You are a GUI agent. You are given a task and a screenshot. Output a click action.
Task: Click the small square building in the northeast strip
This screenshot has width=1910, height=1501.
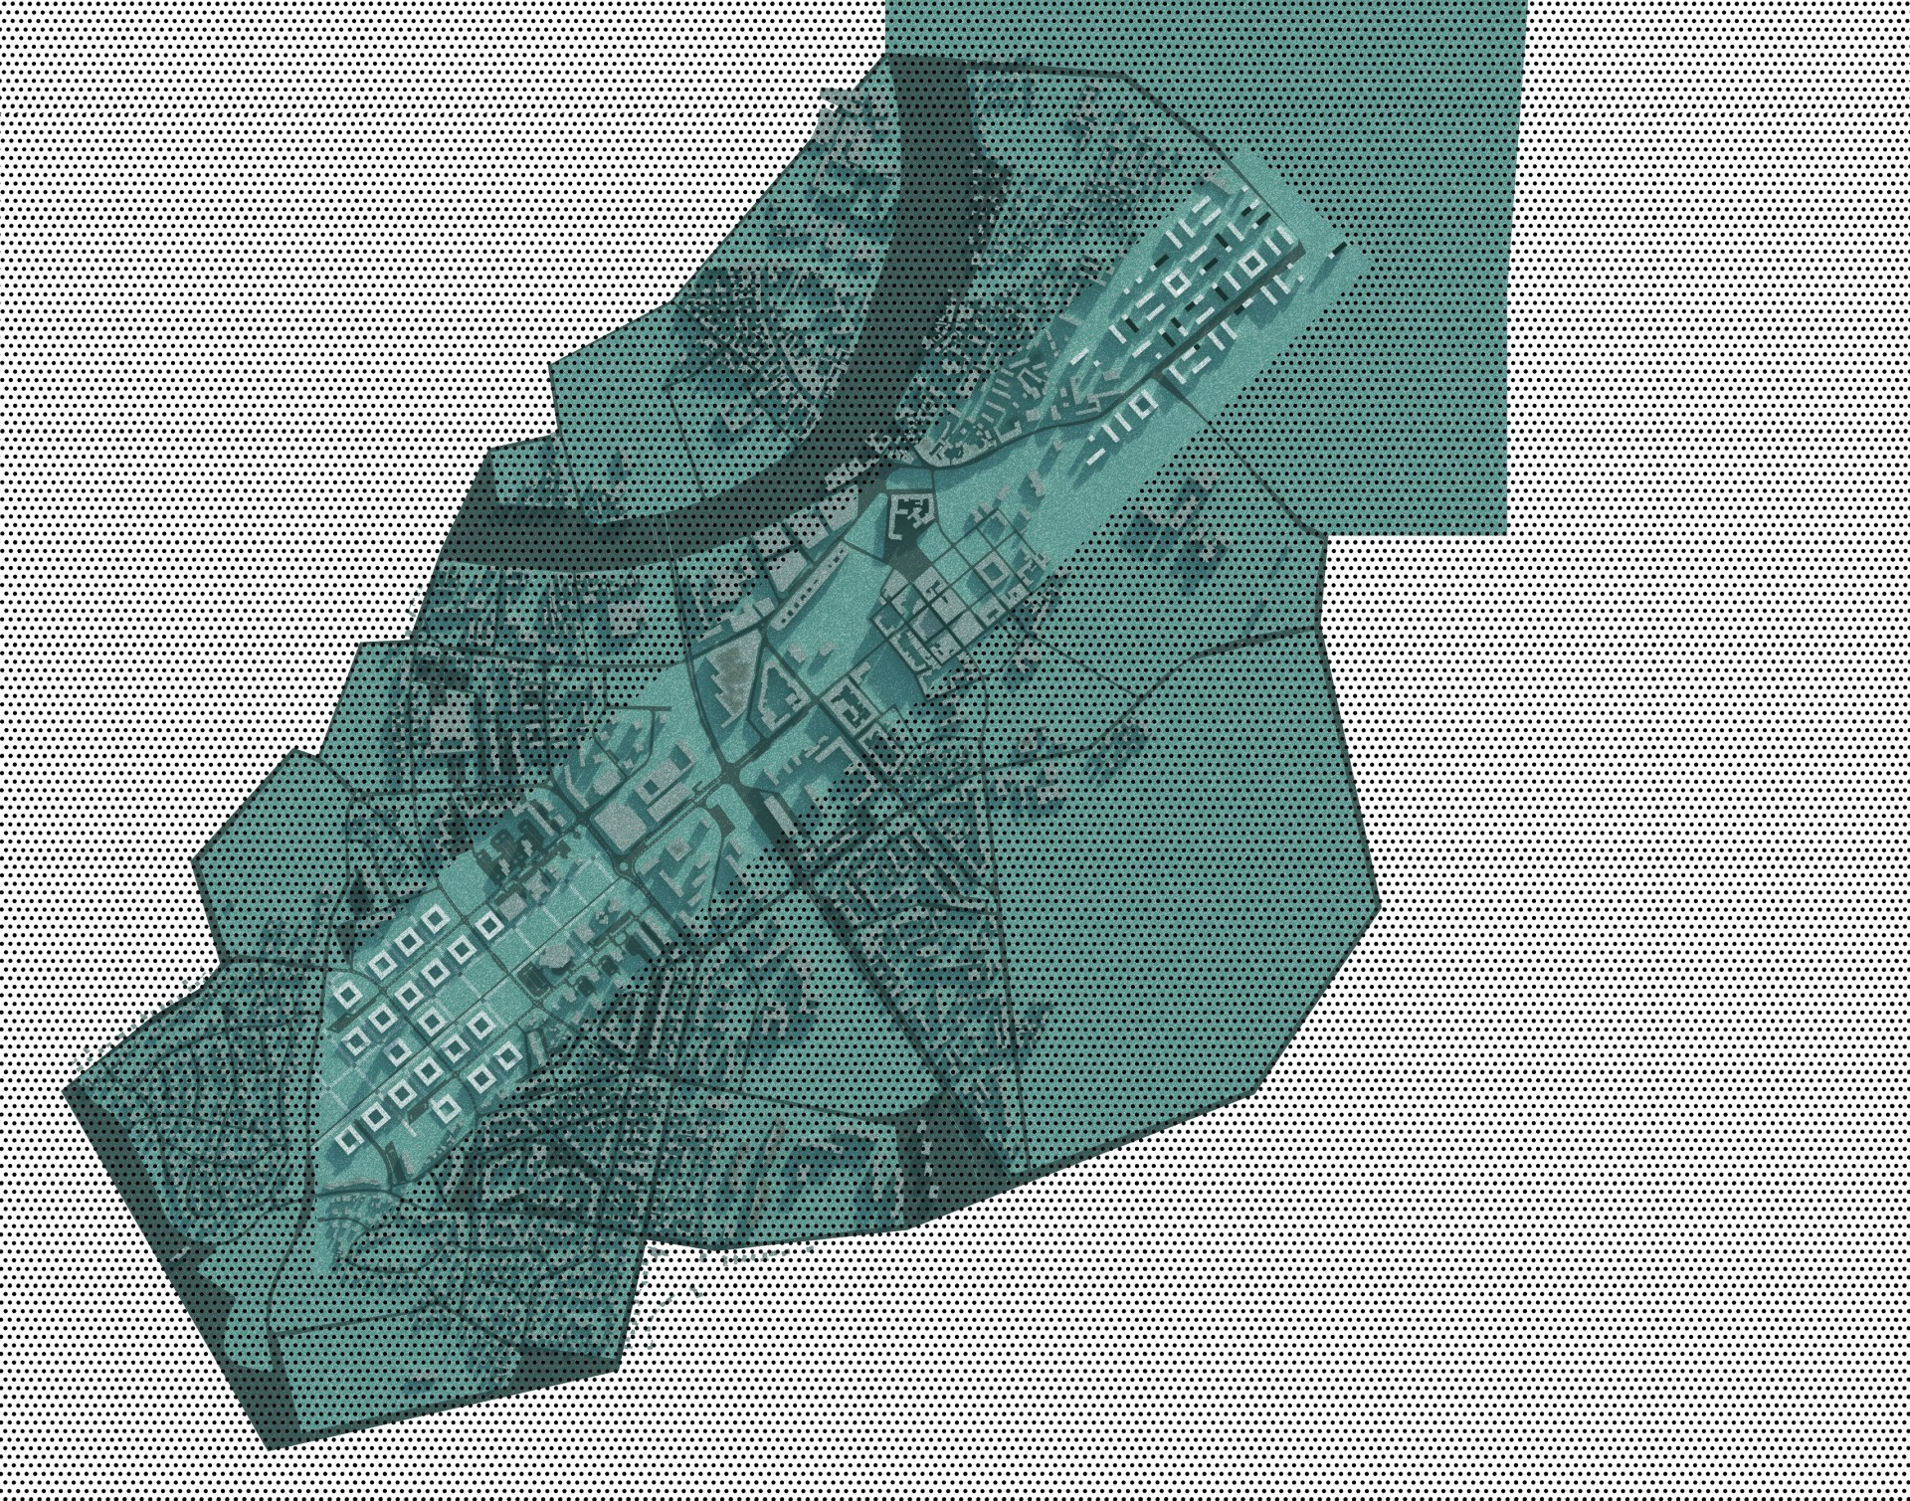tap(1176, 282)
